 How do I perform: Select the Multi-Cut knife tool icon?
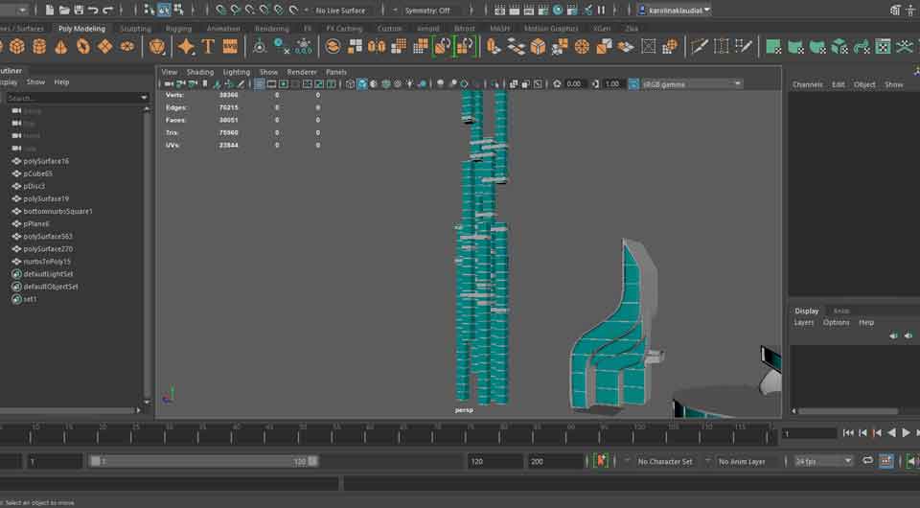coord(699,46)
